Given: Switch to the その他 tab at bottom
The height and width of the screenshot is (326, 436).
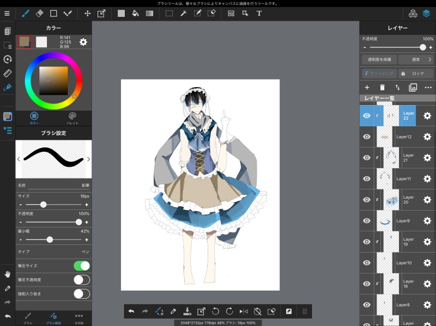Looking at the screenshot, I should tap(79, 318).
